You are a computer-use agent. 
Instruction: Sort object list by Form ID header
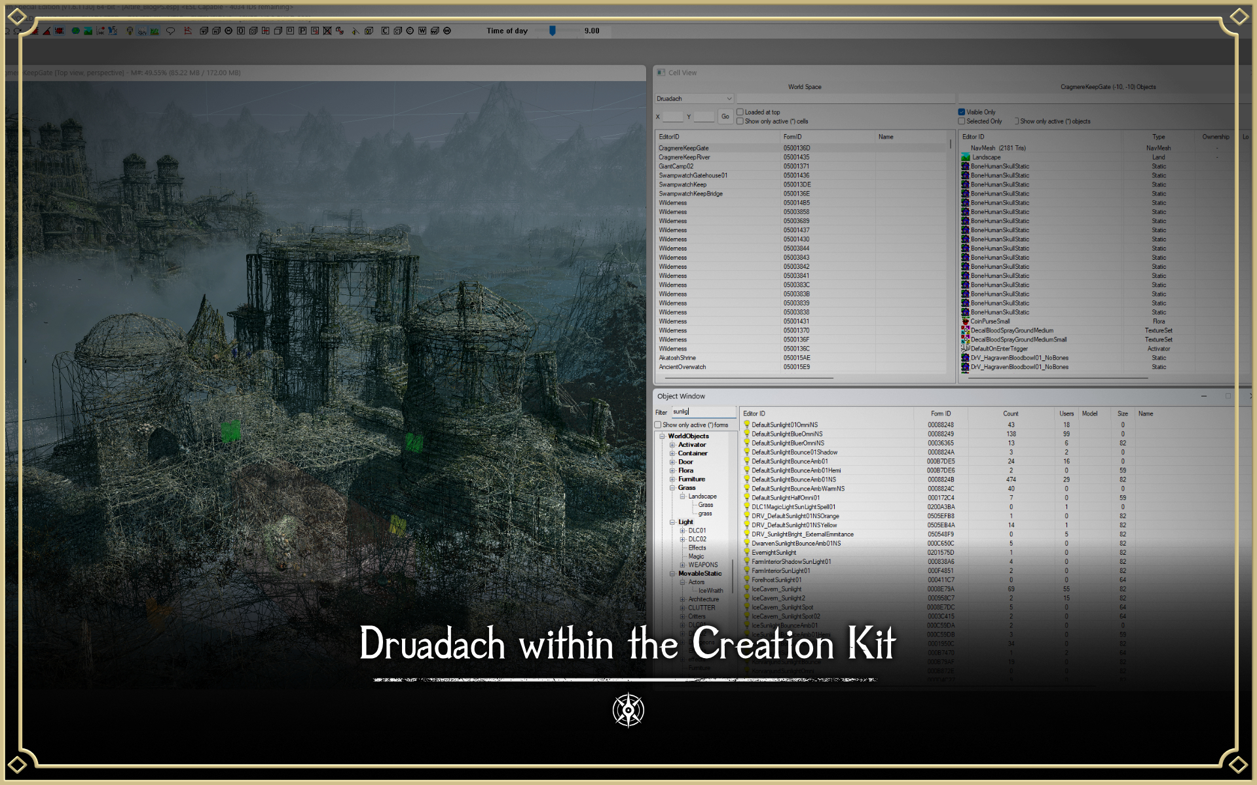click(x=941, y=413)
